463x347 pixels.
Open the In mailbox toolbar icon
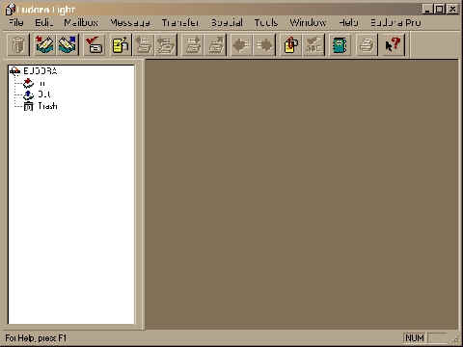click(44, 44)
